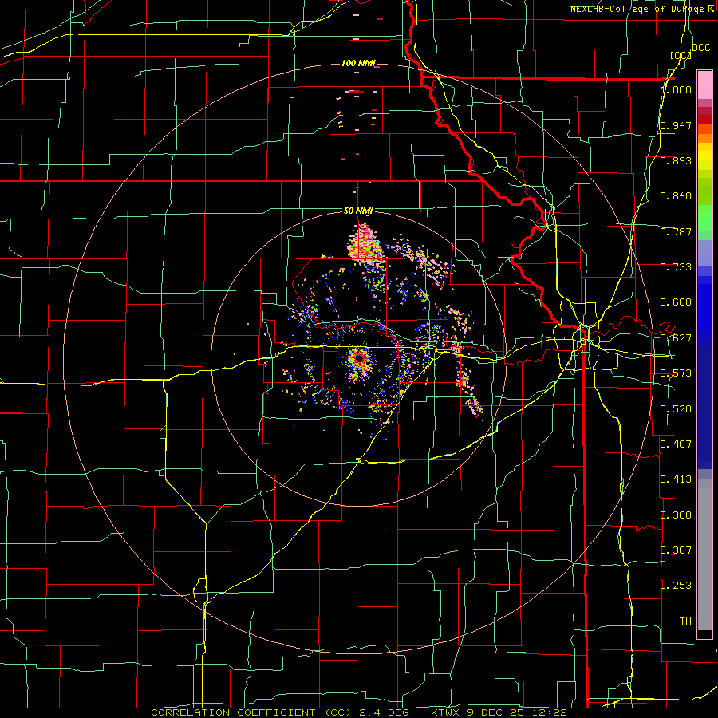Click the 0.360 color scale value
Image resolution: width=718 pixels, height=718 pixels.
click(x=676, y=515)
